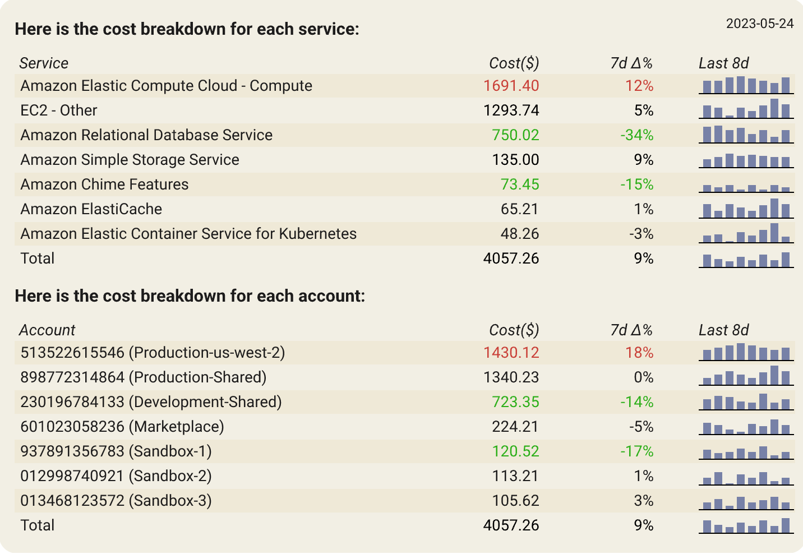The height and width of the screenshot is (554, 803).
Task: Click heading about cost breakdown for each service
Action: pyautogui.click(x=187, y=29)
